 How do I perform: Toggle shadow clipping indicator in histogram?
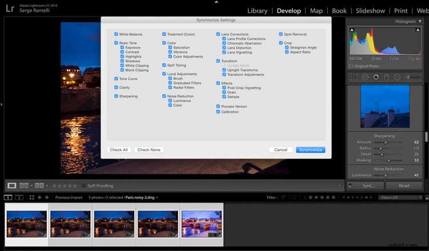(351, 29)
